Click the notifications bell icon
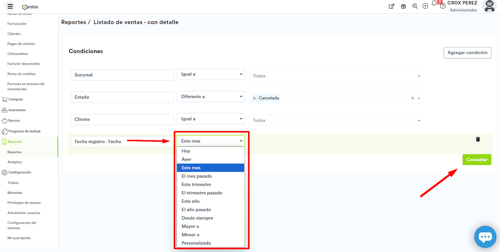This screenshot has height=252, width=500. pos(434,3)
